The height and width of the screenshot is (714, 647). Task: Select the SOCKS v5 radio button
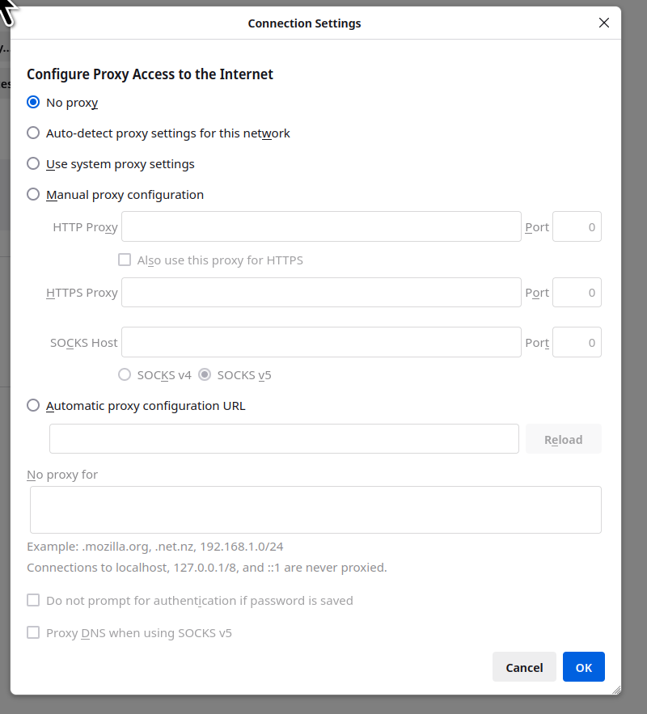205,375
